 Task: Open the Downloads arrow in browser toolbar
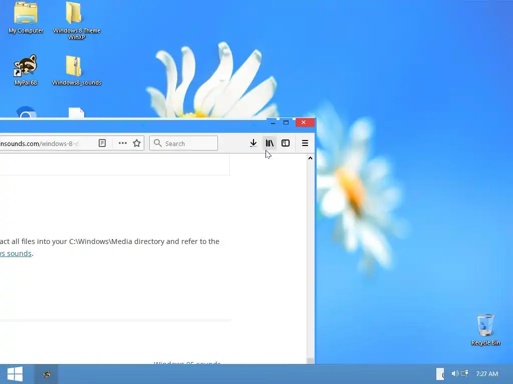253,143
